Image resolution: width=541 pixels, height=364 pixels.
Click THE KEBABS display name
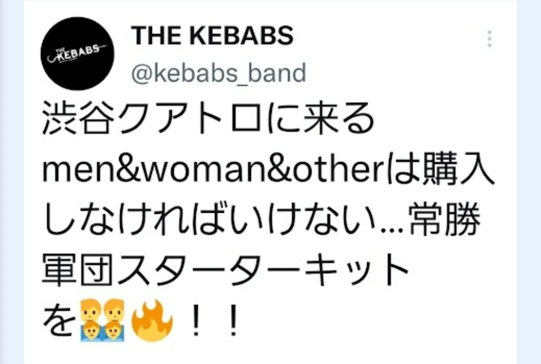(x=212, y=35)
